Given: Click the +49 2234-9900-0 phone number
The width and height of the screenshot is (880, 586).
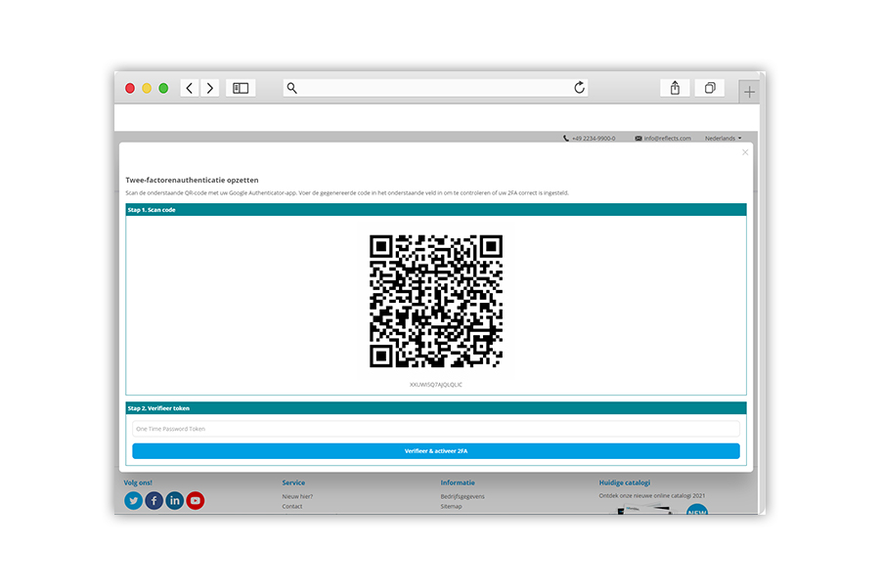Looking at the screenshot, I should pos(593,139).
